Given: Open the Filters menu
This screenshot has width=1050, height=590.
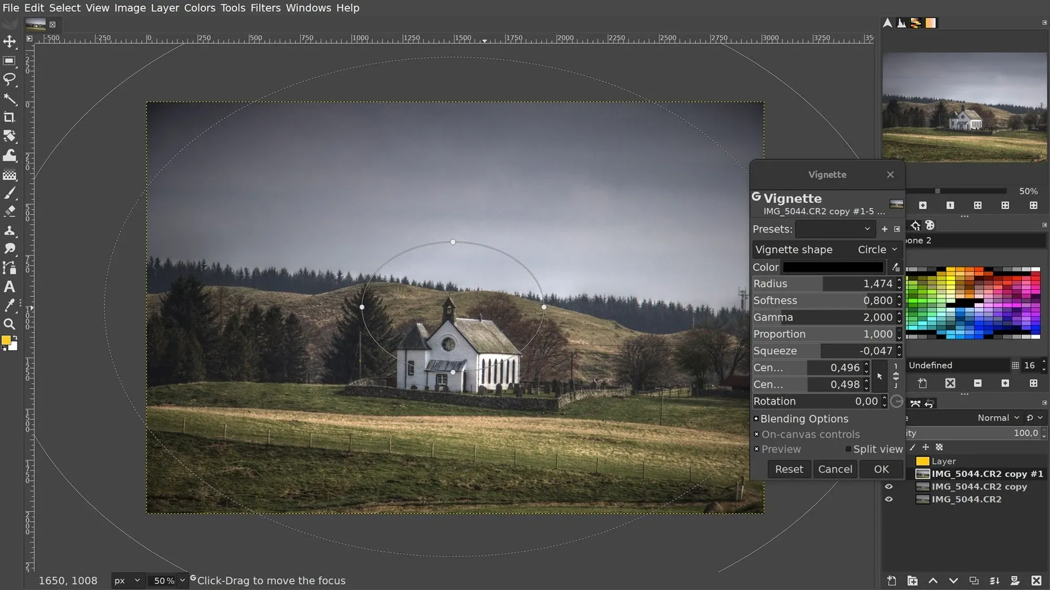Looking at the screenshot, I should pyautogui.click(x=265, y=8).
